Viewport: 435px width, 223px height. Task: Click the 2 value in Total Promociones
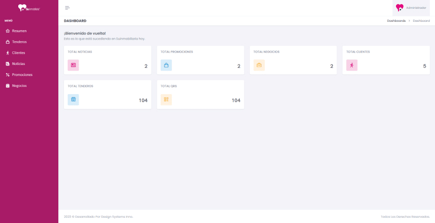(239, 66)
